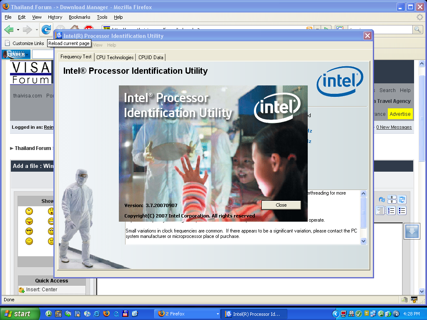Launch Firefox from Quick Launch bar
427x320 pixels.
[x=106, y=314]
